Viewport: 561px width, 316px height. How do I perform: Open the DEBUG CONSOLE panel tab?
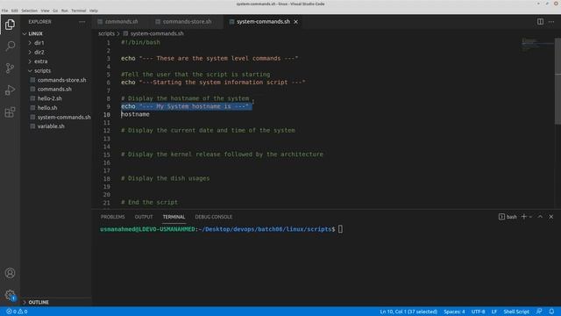point(214,217)
